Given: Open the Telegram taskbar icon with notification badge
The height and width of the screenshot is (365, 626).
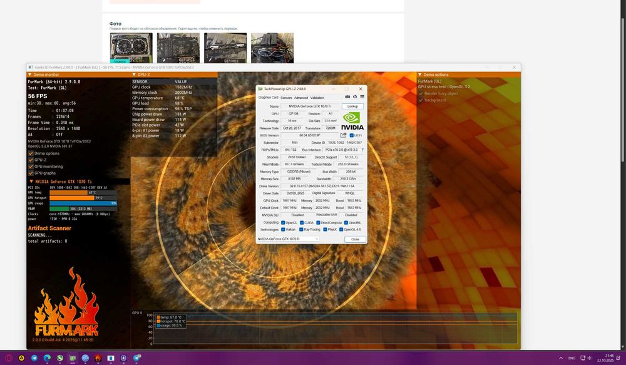Looking at the screenshot, I should [136, 358].
